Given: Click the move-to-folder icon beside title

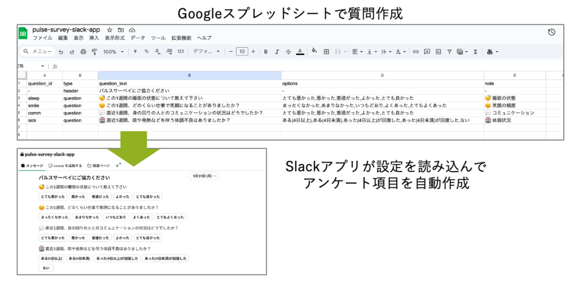Looking at the screenshot, I should (x=120, y=30).
